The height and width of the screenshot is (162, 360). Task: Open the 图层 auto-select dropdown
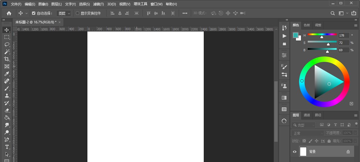point(64,13)
